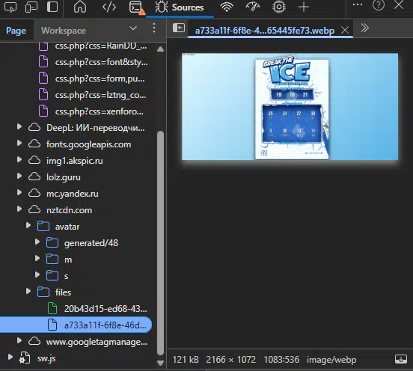This screenshot has width=413, height=371.
Task: Toggle the bottom drawer icon
Action: (400, 359)
